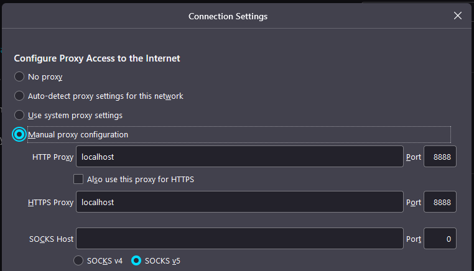Screen dimensions: 474x271
Task: Click the Configure Proxy Access heading text
Action: pyautogui.click(x=97, y=58)
